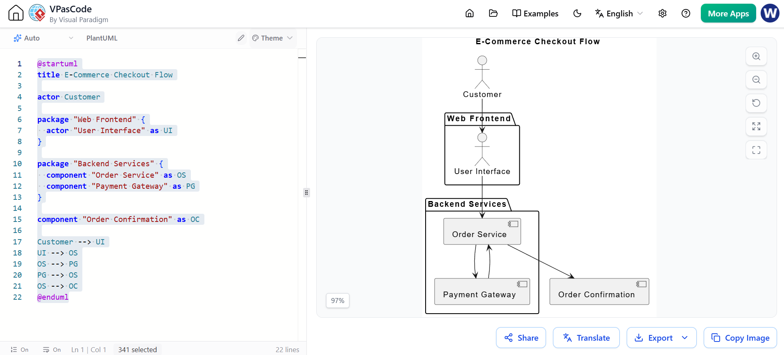Screen dimensions: 784x355
Task: Click the Customer actor in the diagram
Action: pos(482,77)
